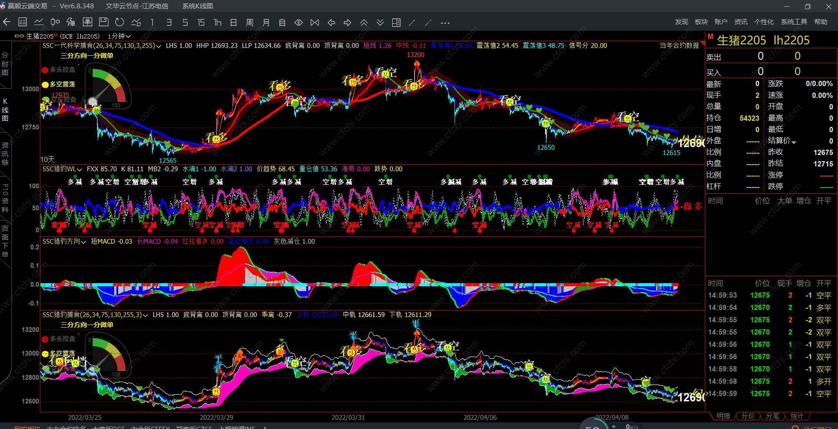Image resolution: width=838 pixels, height=429 pixels.
Task: Click the candlestick chart toolbar icon
Action: click(x=55, y=22)
